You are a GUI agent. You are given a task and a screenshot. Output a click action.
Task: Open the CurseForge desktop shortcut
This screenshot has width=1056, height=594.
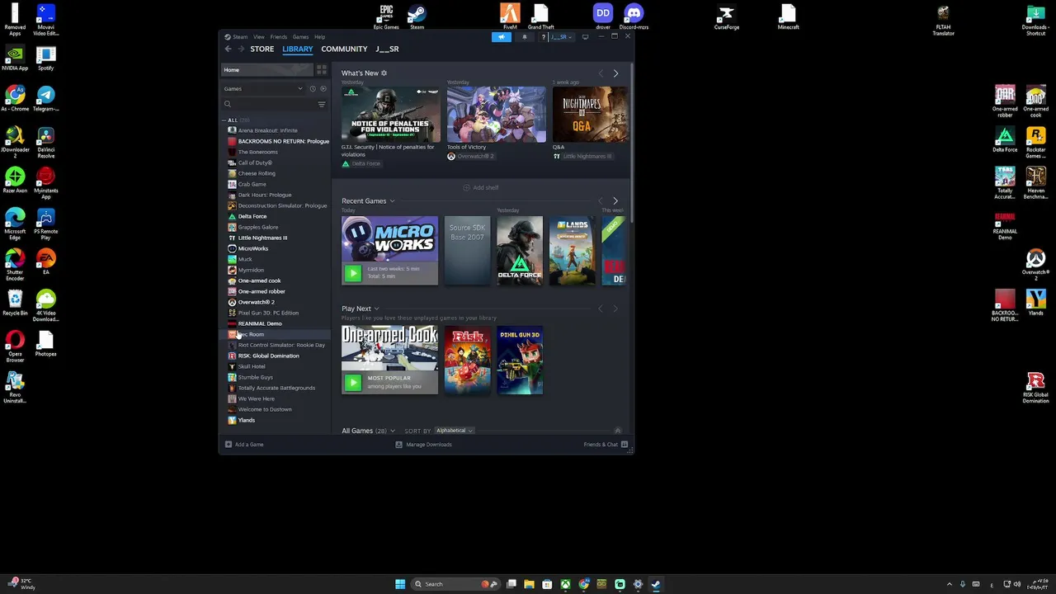tap(726, 17)
